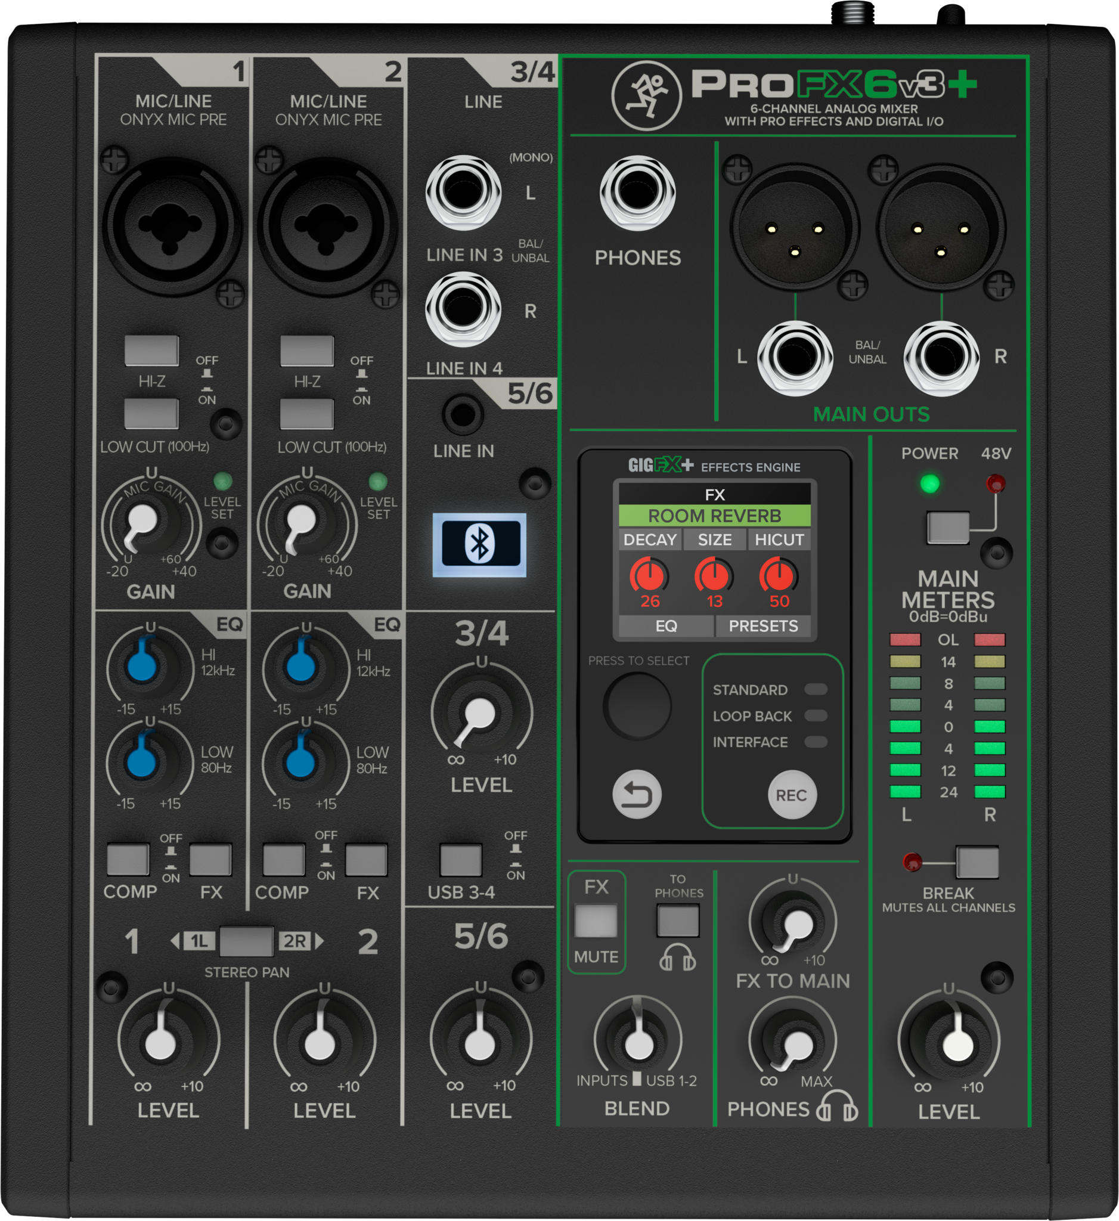
Task: Adjust the STEREO PAN 1L/2R slider
Action: click(x=246, y=943)
